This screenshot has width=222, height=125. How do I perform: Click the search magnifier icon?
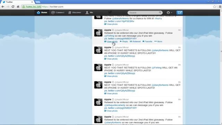point(160,12)
